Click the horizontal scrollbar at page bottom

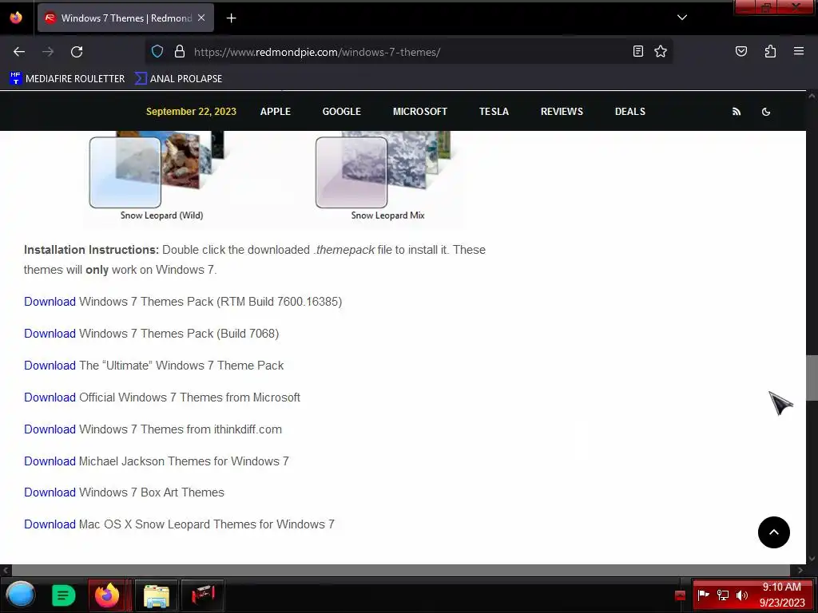[x=403, y=570]
